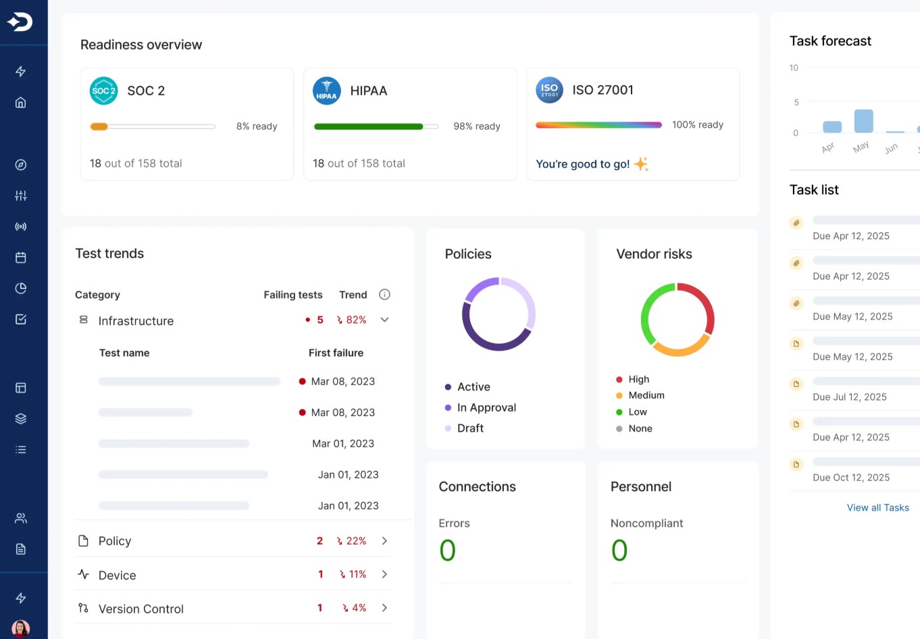This screenshot has width=920, height=639.
Task: Collapse the Infrastructure category row
Action: click(384, 319)
